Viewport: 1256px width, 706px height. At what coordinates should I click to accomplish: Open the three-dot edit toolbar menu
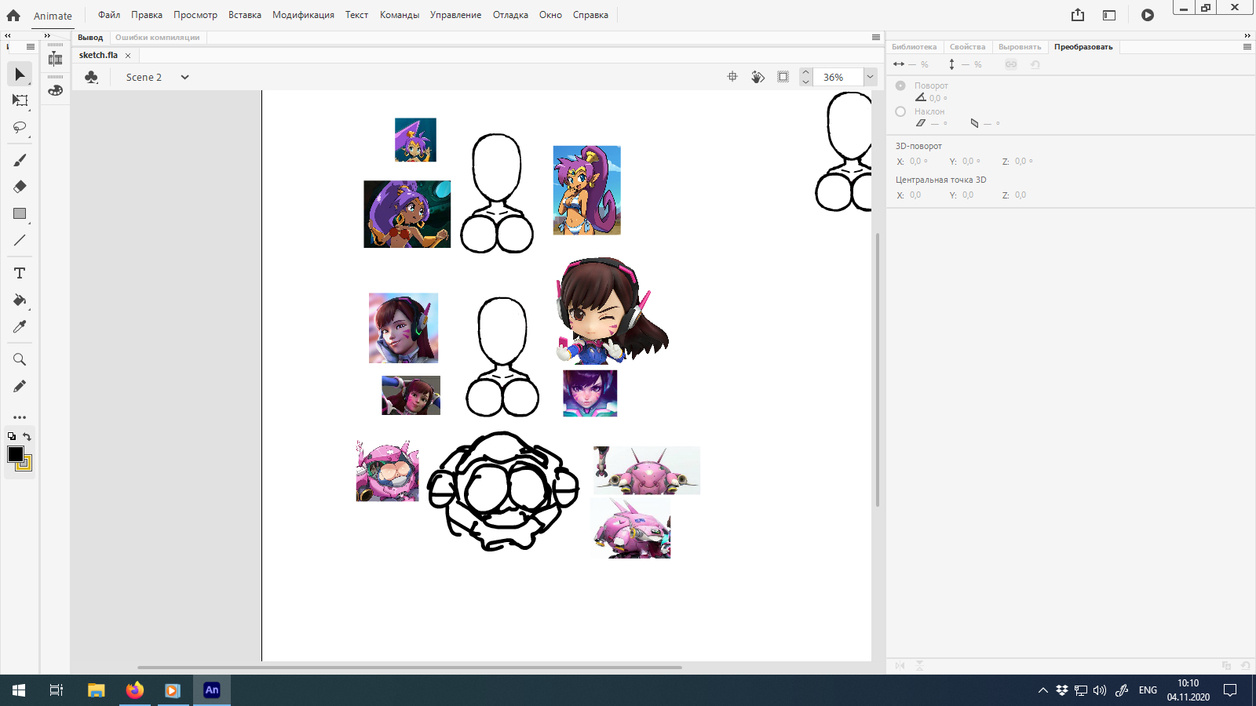pyautogui.click(x=20, y=417)
